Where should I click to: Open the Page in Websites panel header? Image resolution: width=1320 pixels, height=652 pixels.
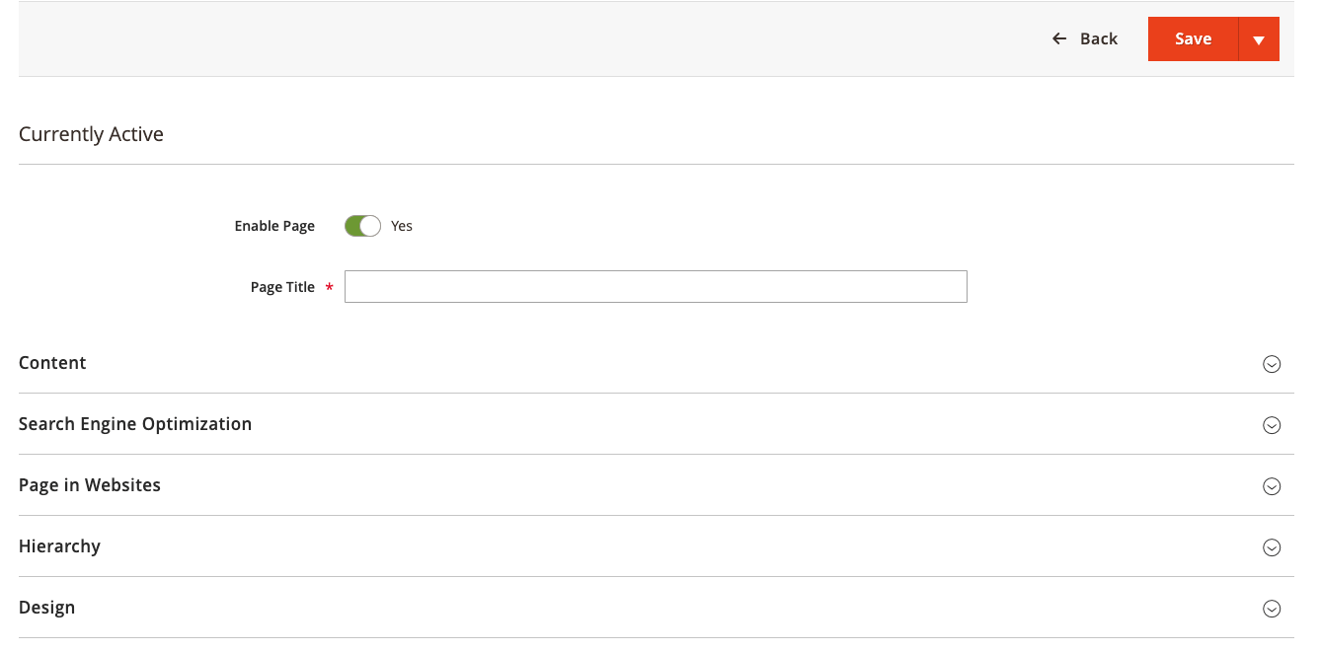click(x=89, y=485)
